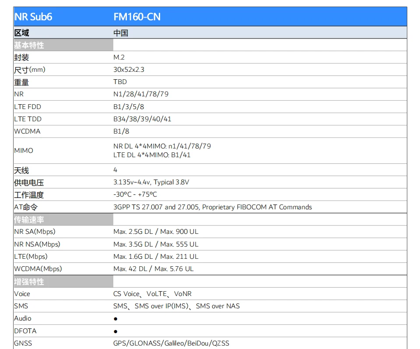The height and width of the screenshot is (349, 420).
Task: Select the NR Sub6 header title
Action: (33, 17)
